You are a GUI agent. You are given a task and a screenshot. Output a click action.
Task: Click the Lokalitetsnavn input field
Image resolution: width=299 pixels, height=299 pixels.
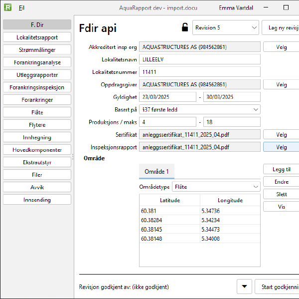pos(199,59)
